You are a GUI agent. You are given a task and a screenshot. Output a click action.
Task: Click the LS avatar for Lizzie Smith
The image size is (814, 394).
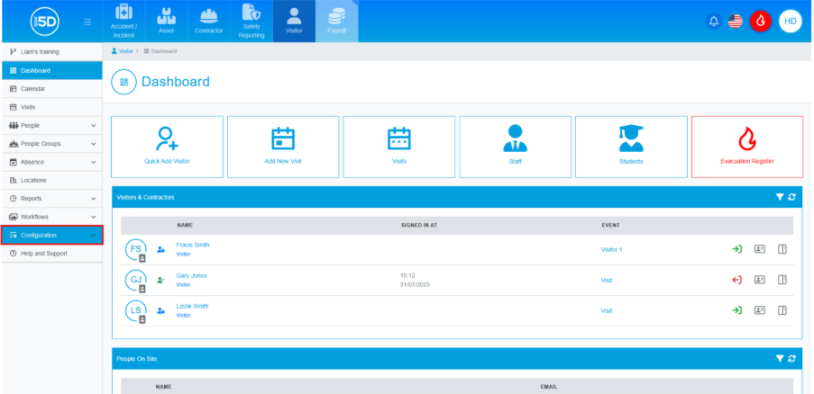pyautogui.click(x=136, y=310)
